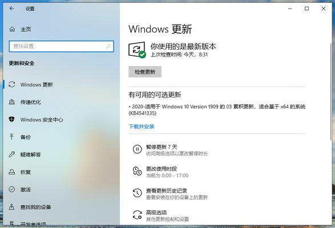This screenshot has width=335, height=228.
Task: Click the 查找我的设备 icon
Action: (x=12, y=207)
